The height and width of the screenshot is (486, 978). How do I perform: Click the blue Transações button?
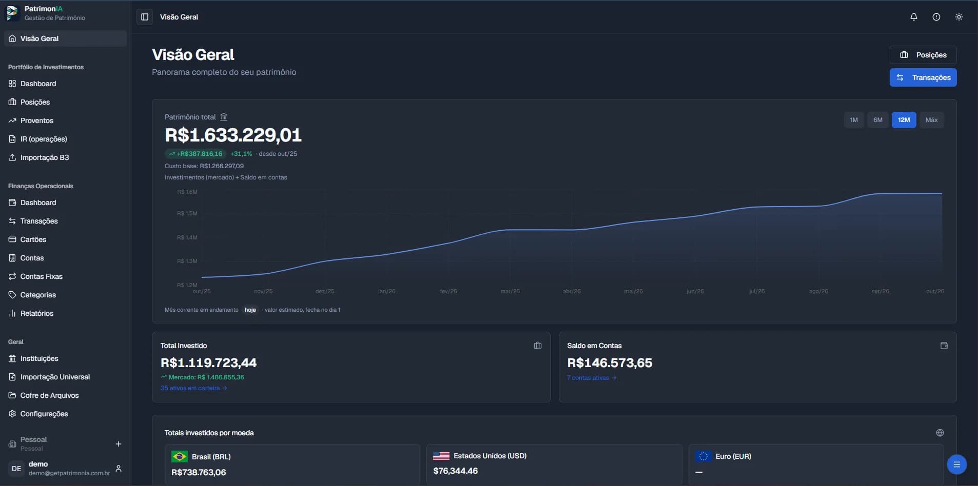point(923,77)
